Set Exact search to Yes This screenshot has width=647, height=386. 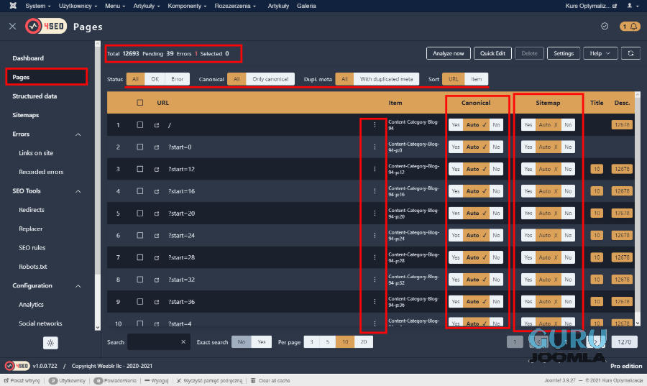click(x=261, y=342)
